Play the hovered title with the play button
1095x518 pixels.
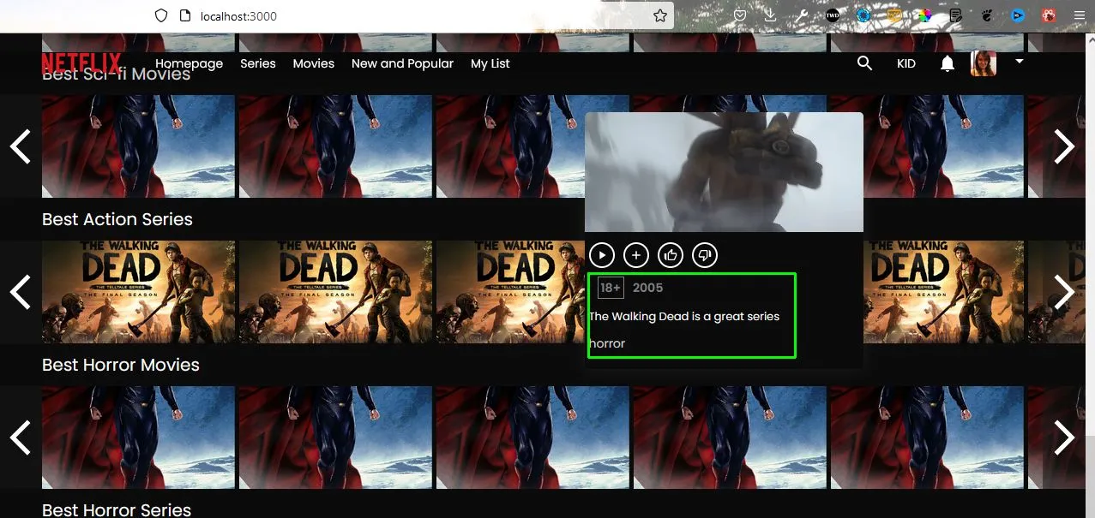tap(602, 254)
